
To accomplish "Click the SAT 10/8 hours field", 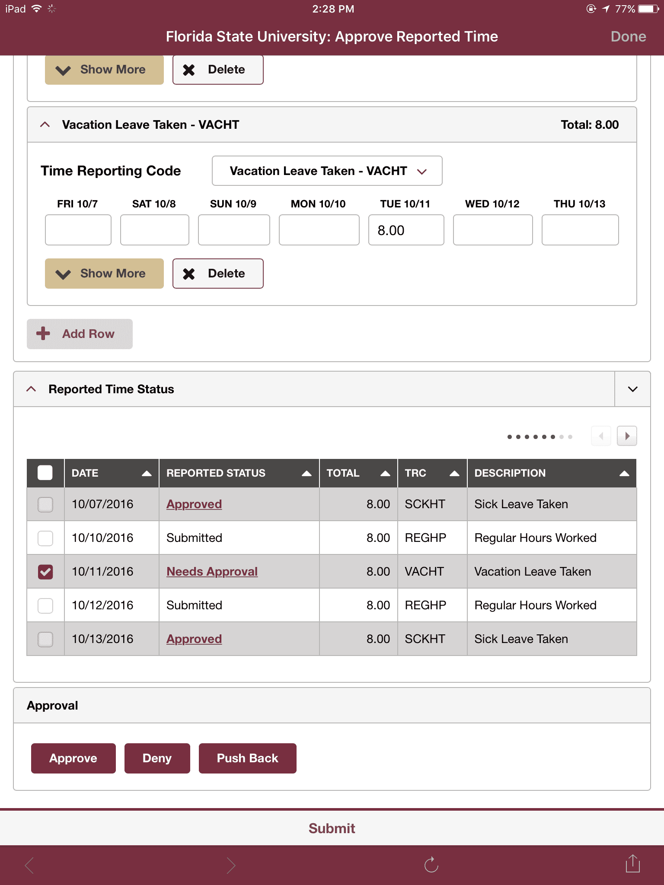I will (155, 230).
